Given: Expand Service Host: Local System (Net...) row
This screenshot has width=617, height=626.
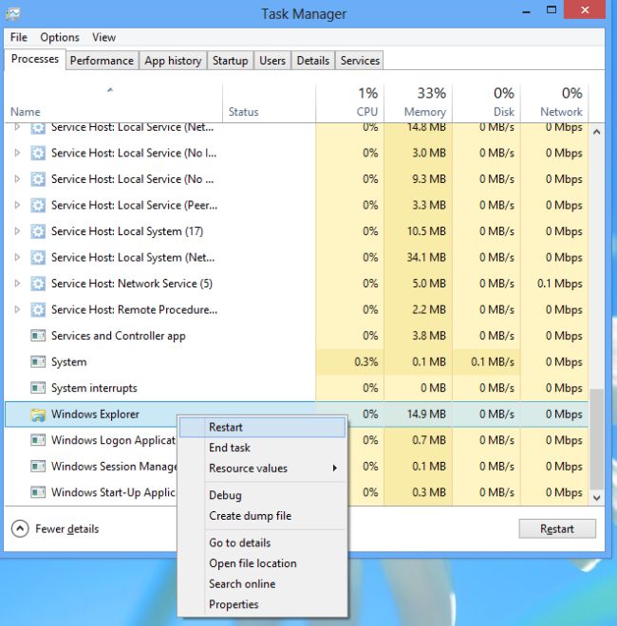Looking at the screenshot, I should [x=17, y=257].
